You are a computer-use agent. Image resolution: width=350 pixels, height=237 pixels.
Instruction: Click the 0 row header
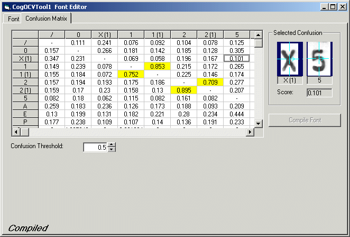click(x=25, y=50)
